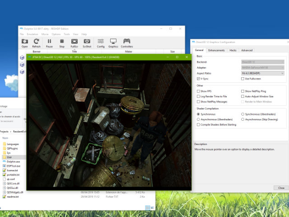Click the Open toolbar icon in Dolphin
Screen dimensions: 289x217
[25, 43]
